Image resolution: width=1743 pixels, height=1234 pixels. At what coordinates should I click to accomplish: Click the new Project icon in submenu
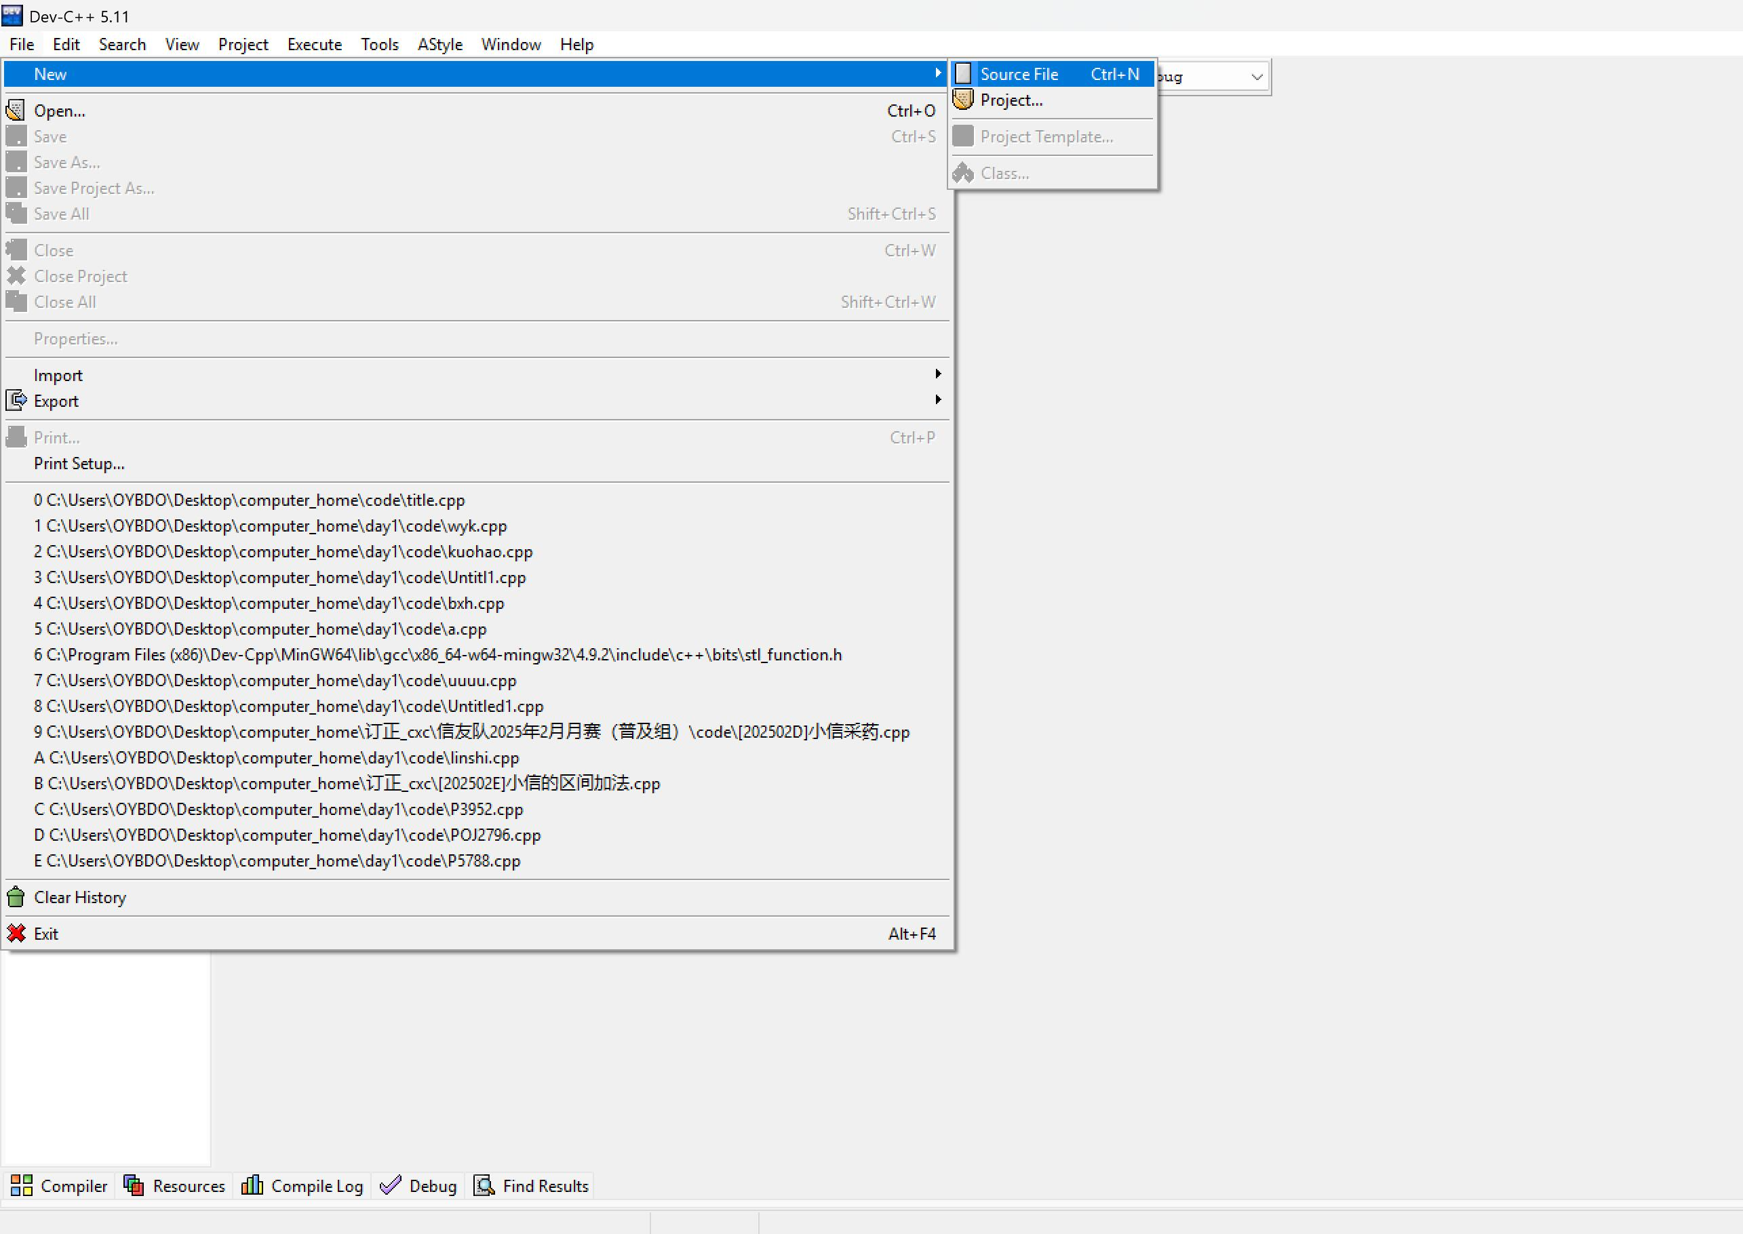point(963,100)
